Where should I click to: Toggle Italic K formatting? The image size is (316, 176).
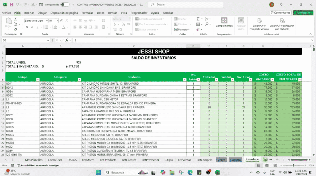[x=32, y=27]
